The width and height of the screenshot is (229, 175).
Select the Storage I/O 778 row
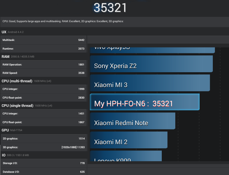[44, 163]
